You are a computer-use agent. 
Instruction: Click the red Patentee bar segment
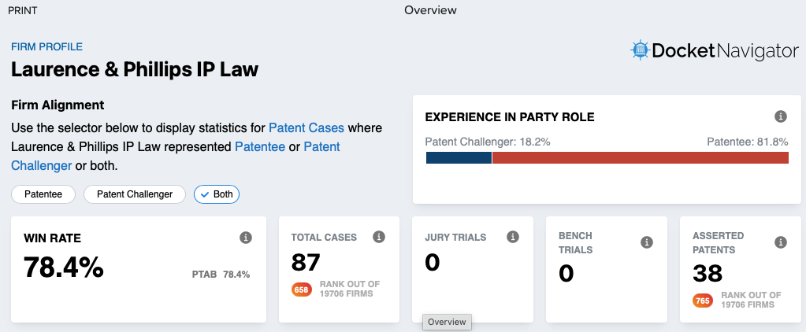(x=641, y=157)
